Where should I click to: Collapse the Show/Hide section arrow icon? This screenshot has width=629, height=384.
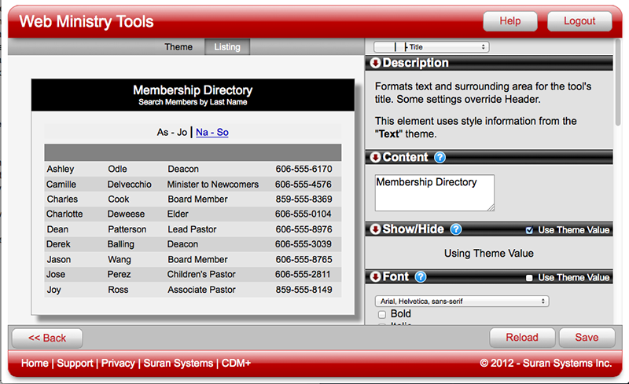click(375, 230)
